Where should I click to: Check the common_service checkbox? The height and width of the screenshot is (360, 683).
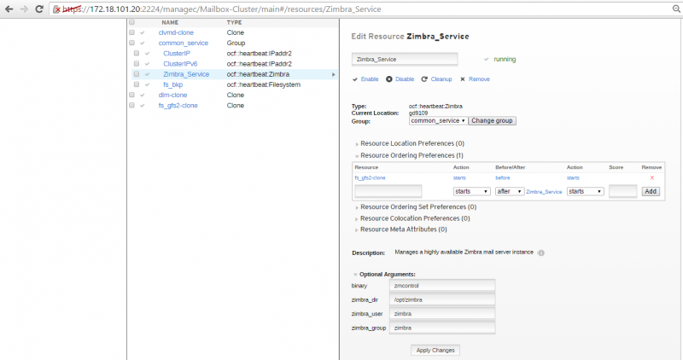[x=132, y=44]
